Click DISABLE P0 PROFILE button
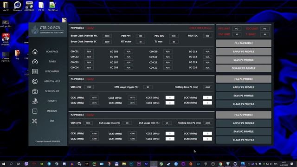The height and width of the screenshot is (167, 297). 244,68
